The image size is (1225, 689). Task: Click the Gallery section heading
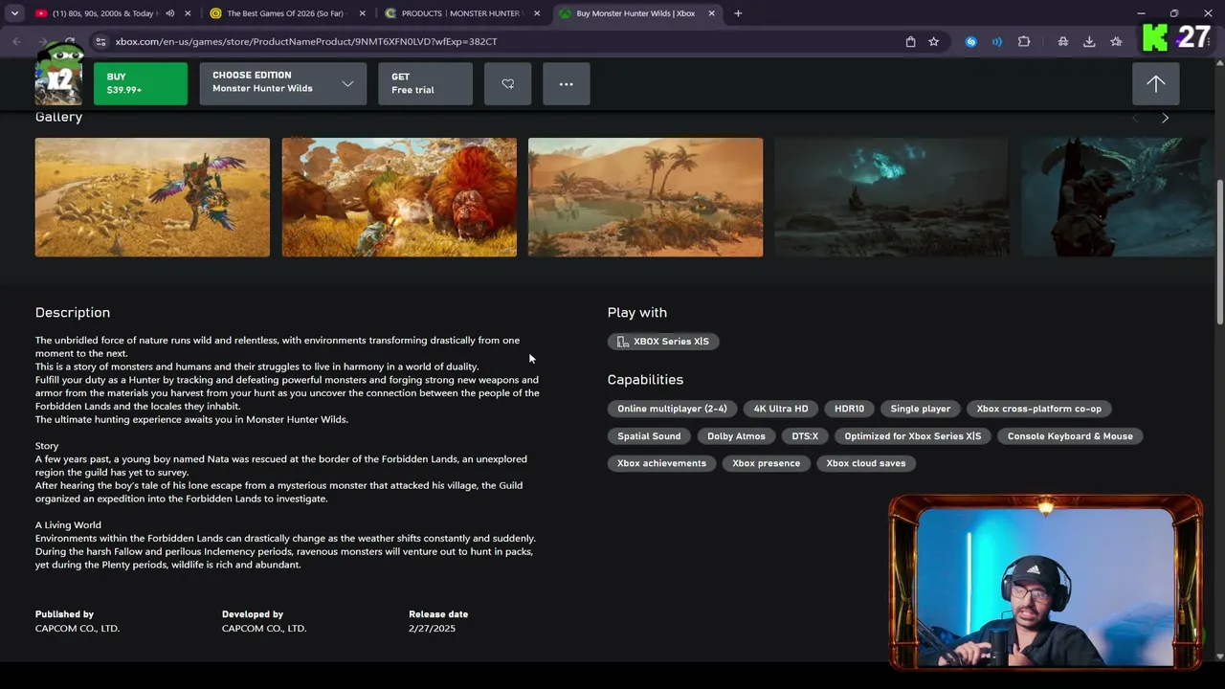[x=58, y=117]
